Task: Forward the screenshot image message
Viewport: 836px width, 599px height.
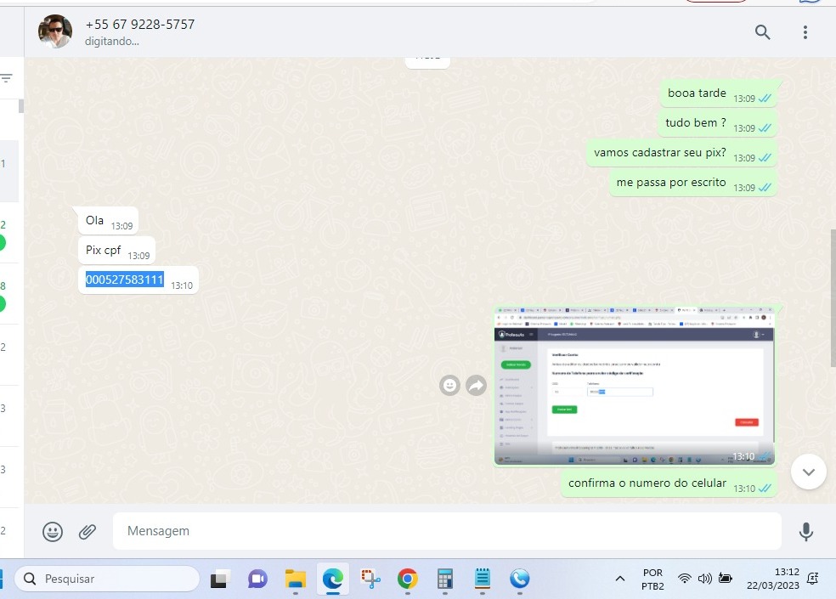Action: (x=476, y=386)
